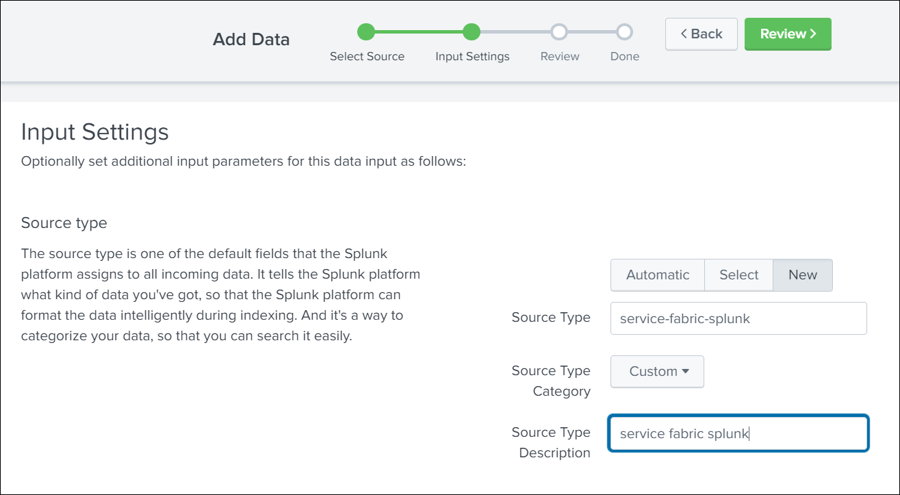Click the green progress bar segment
Screen dimensions: 900x495
pyautogui.click(x=419, y=31)
